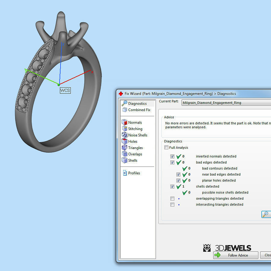Click the Advice message text

[218, 125]
